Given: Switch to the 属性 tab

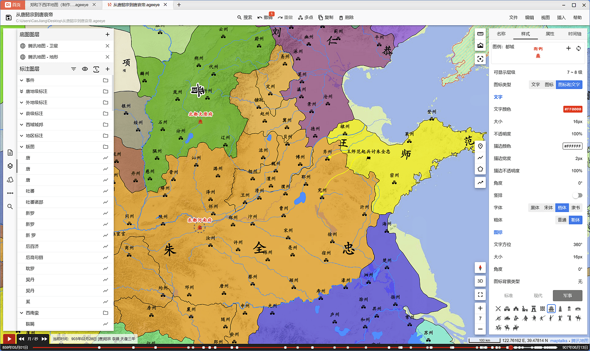Looking at the screenshot, I should [x=550, y=34].
